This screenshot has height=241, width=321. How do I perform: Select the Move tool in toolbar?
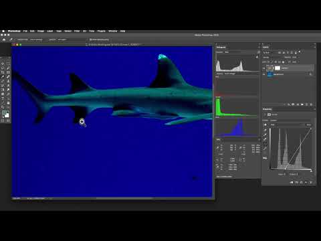[x=3, y=64]
